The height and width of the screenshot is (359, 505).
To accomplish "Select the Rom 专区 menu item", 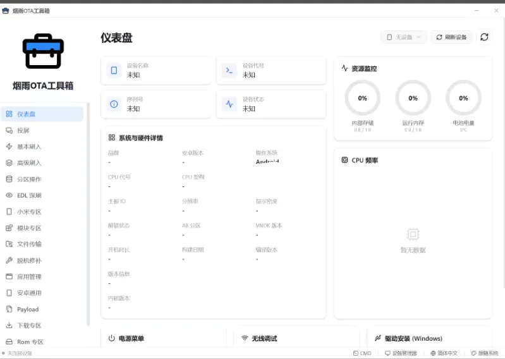I will pyautogui.click(x=42, y=341).
